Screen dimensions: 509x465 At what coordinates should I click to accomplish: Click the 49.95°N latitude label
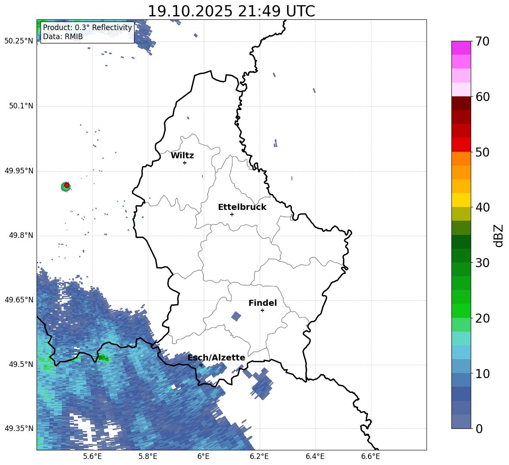19,171
